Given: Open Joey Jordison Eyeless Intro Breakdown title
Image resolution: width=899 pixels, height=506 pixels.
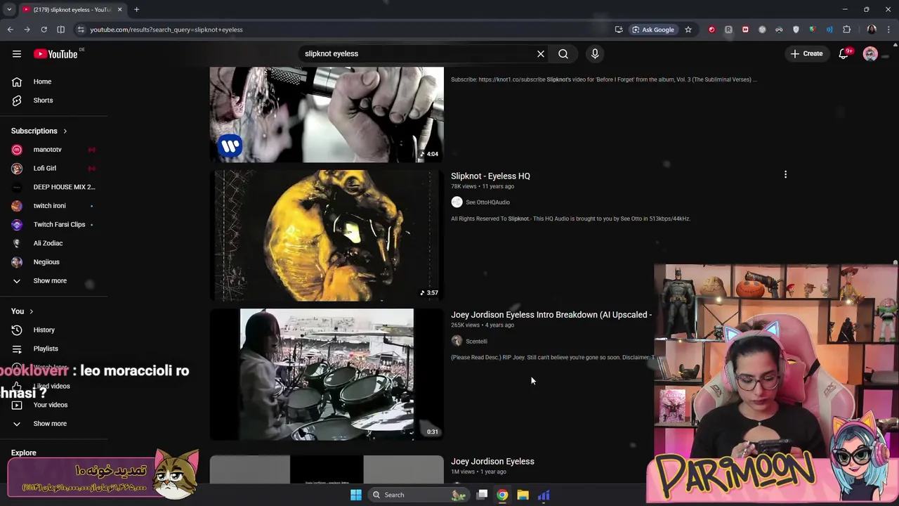Looking at the screenshot, I should pyautogui.click(x=551, y=315).
